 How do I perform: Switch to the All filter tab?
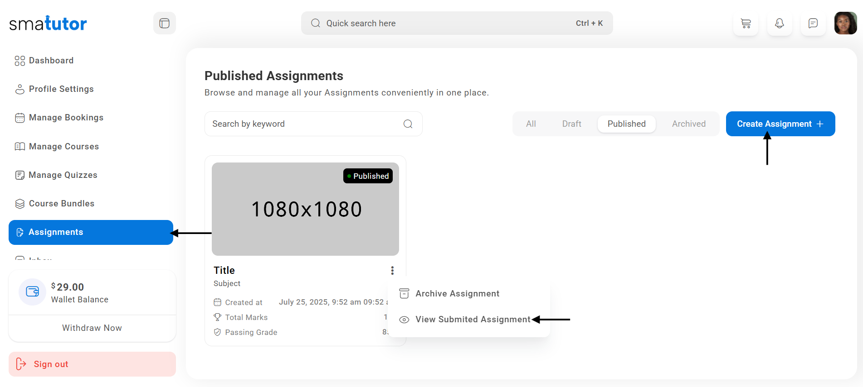(x=531, y=124)
